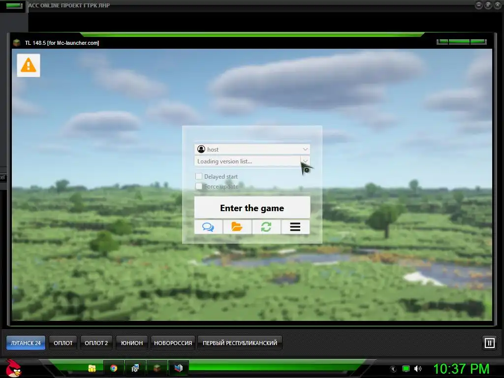Open the chat bubbles icon button

pyautogui.click(x=208, y=227)
